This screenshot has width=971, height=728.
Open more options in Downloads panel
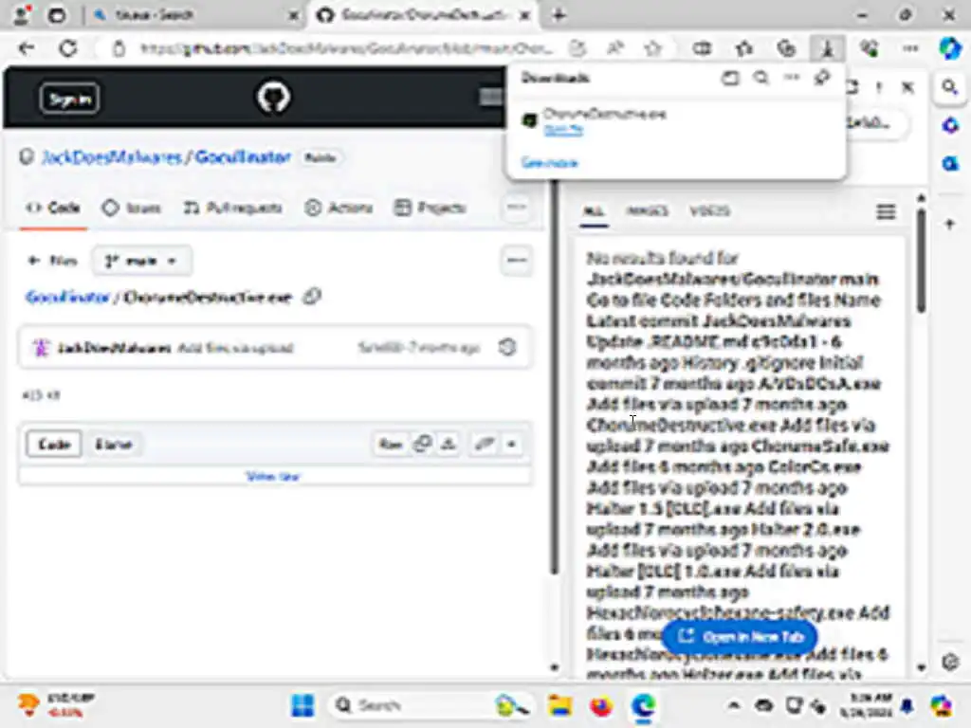tap(792, 78)
